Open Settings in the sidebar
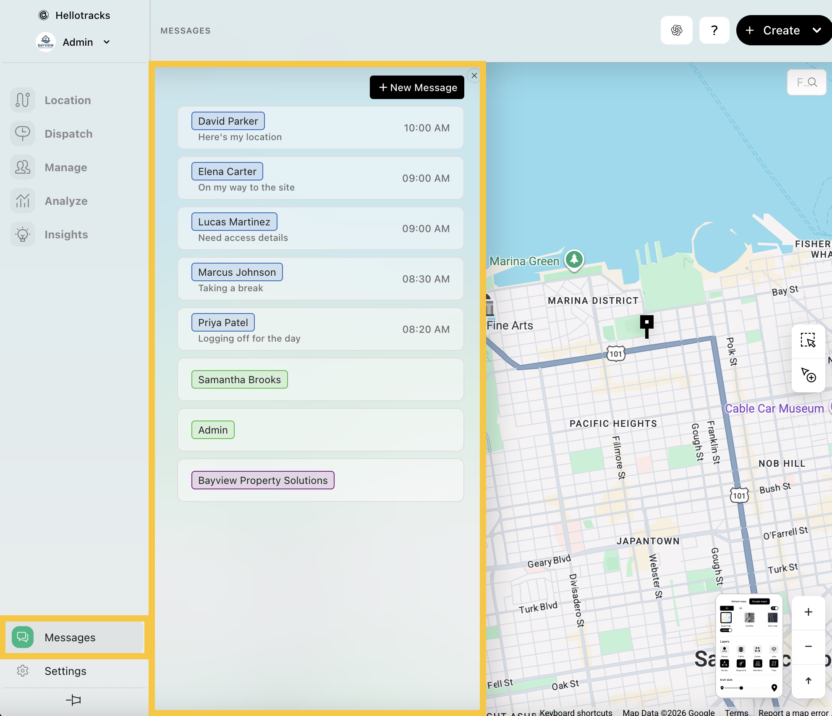 [x=65, y=671]
